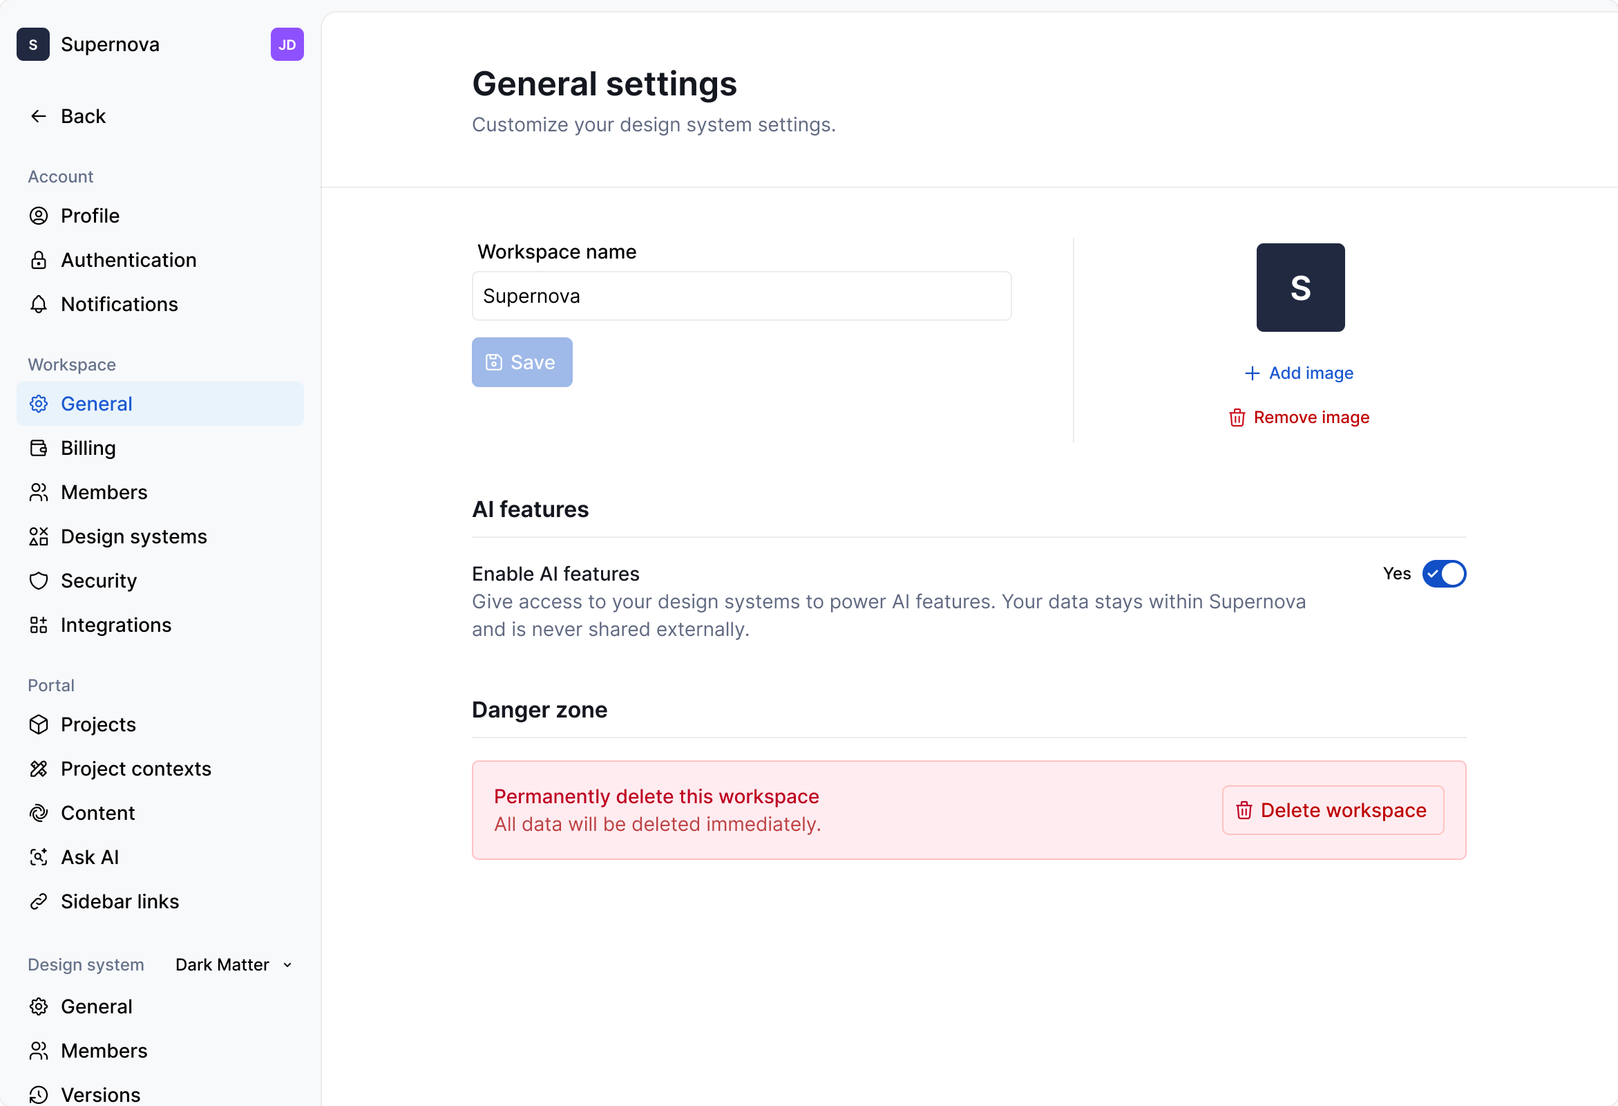Click the Security shield icon
Screen dimensions: 1618x1106
pos(39,580)
